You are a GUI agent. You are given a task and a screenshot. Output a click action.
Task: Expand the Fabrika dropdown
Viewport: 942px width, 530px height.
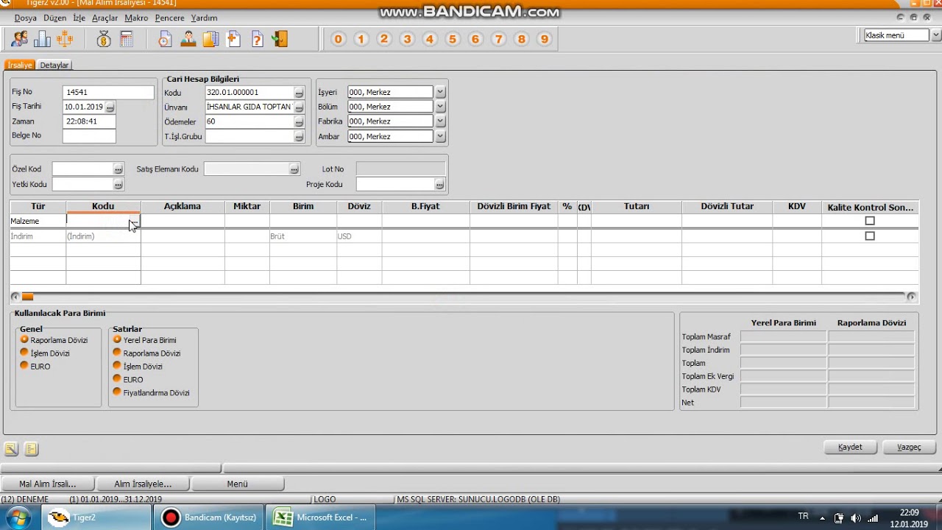(440, 121)
